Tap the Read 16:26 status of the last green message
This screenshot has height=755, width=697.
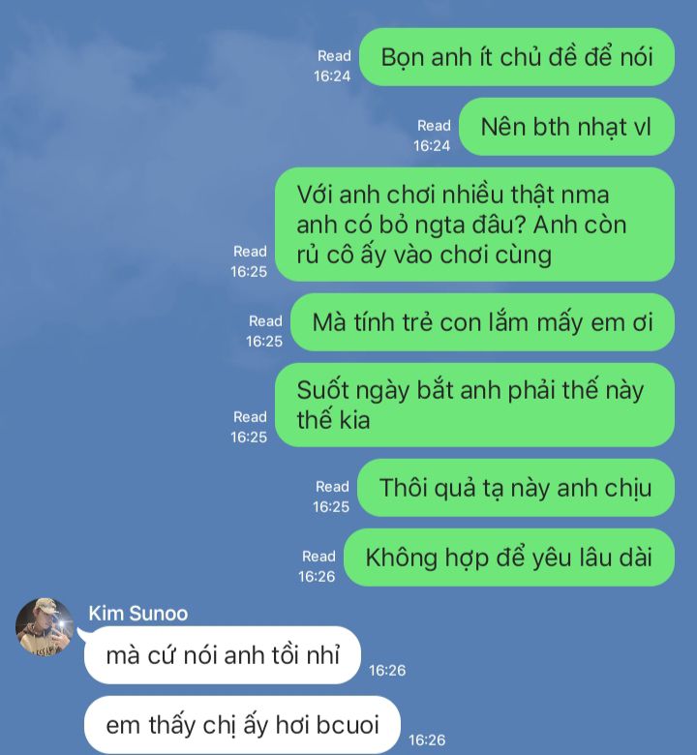click(317, 566)
